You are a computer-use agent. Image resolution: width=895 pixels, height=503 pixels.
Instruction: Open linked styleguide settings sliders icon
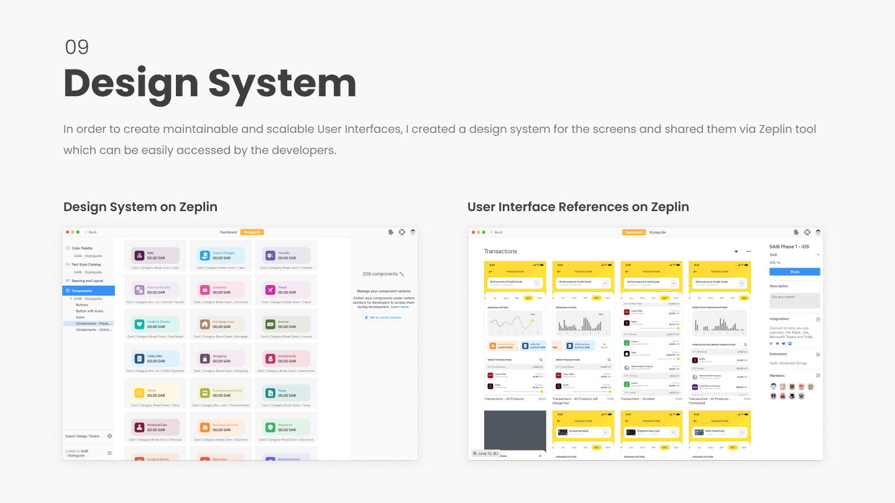pyautogui.click(x=110, y=453)
